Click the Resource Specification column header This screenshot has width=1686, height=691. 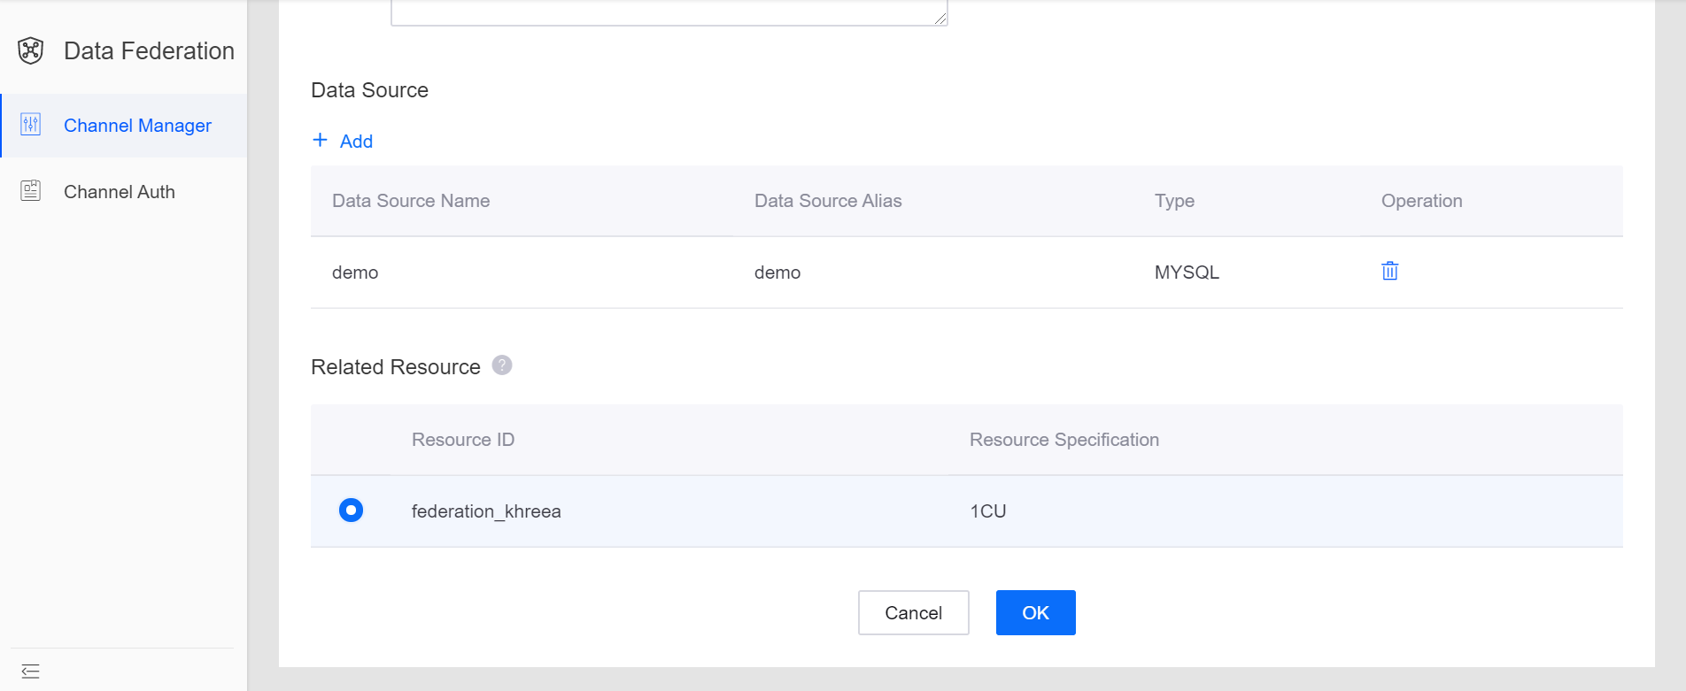pyautogui.click(x=1064, y=440)
